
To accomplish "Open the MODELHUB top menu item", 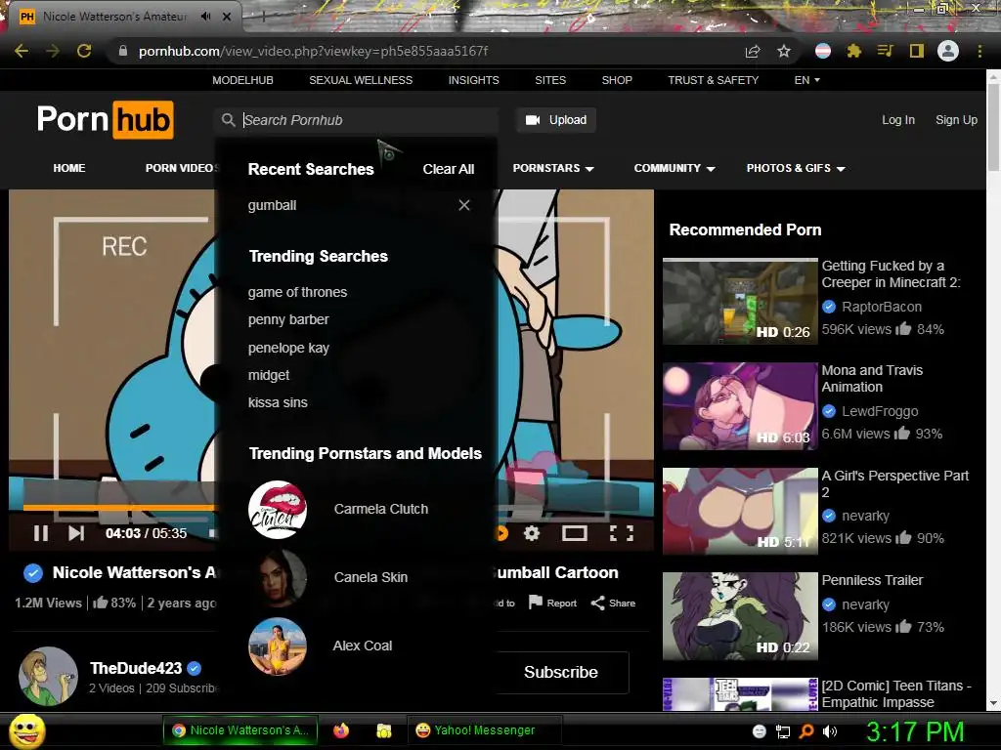I will (x=242, y=80).
